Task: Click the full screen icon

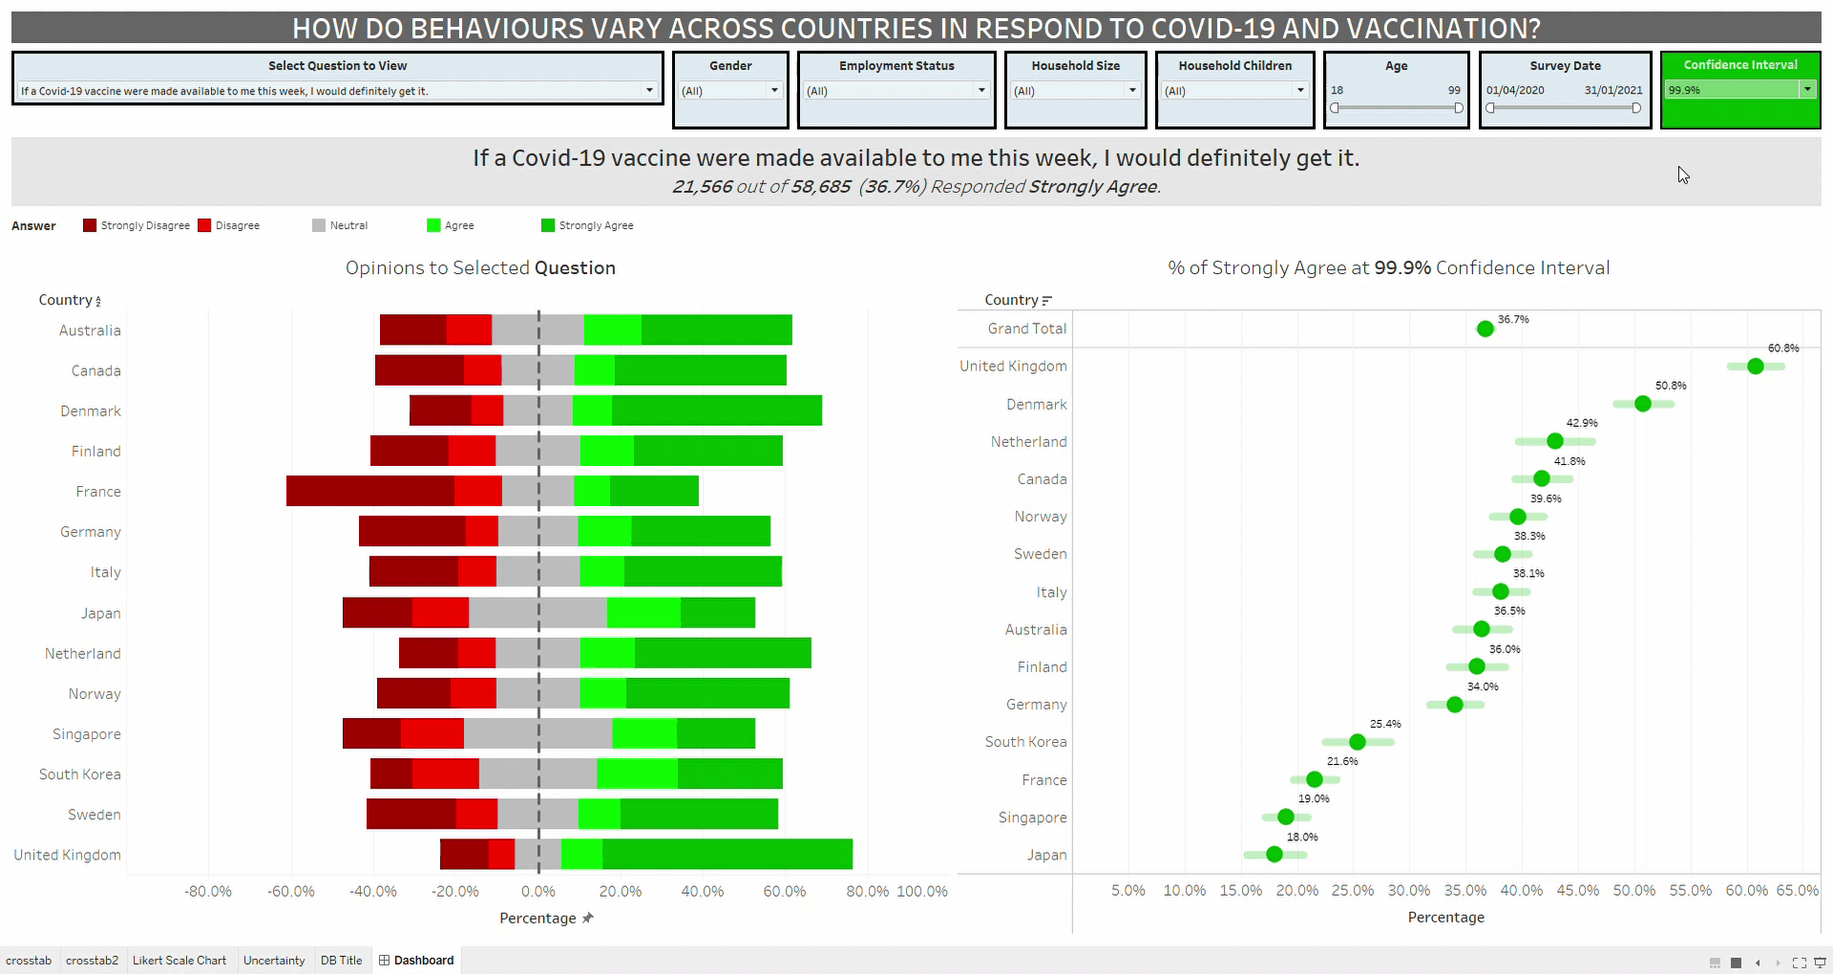Action: click(x=1799, y=963)
